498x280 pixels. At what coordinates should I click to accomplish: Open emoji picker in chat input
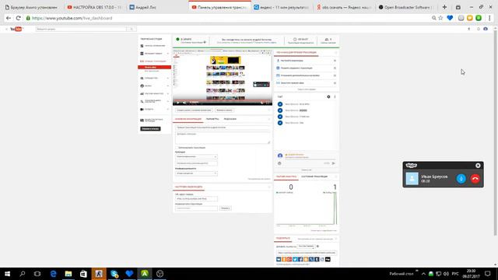click(x=279, y=163)
